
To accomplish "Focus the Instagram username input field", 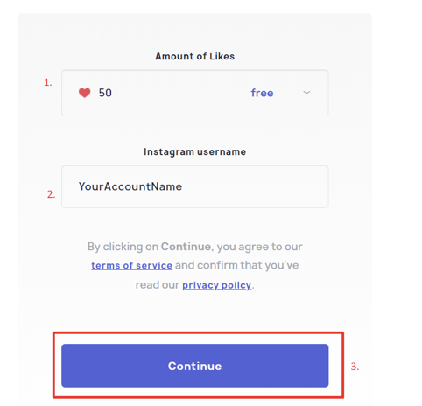I will 195,186.
